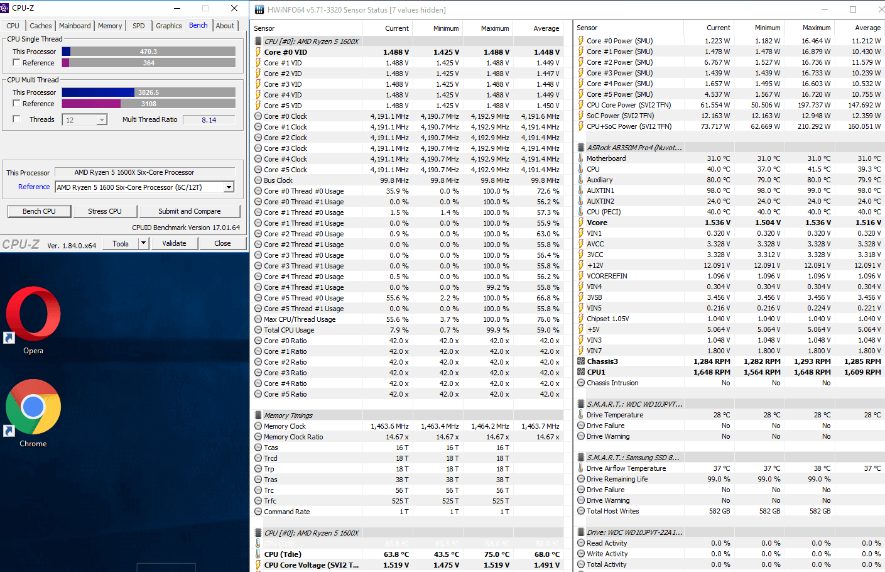The image size is (885, 572).
Task: Click the Stress CPU button
Action: click(105, 211)
